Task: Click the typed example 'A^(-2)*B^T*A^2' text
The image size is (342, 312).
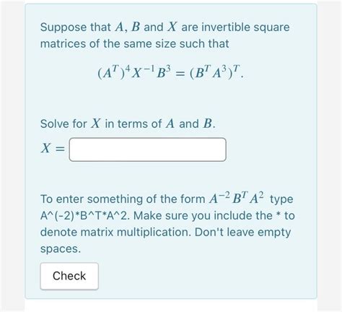Action: pyautogui.click(x=85, y=216)
